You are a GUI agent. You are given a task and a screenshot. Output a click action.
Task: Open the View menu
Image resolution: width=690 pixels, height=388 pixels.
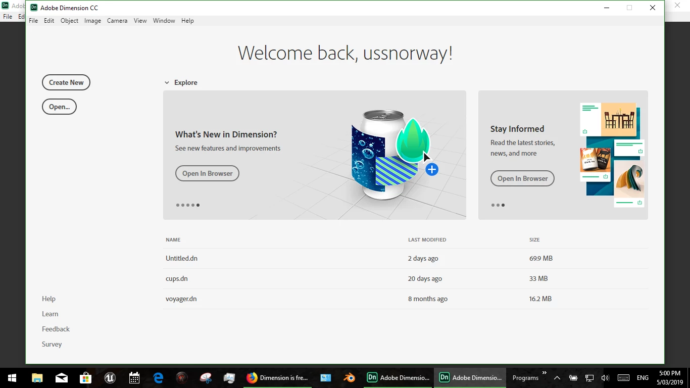click(140, 21)
